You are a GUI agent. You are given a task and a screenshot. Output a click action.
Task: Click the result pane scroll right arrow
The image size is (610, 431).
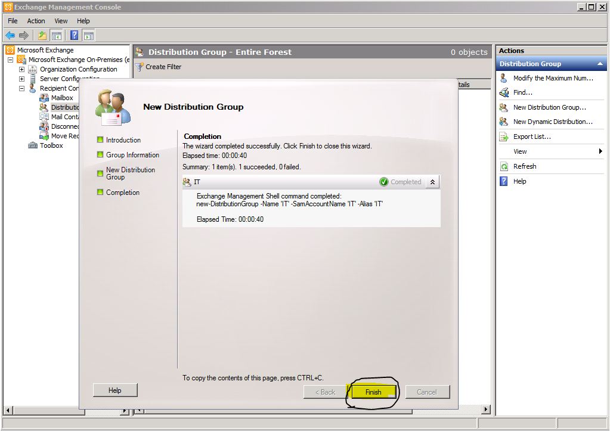pos(486,409)
